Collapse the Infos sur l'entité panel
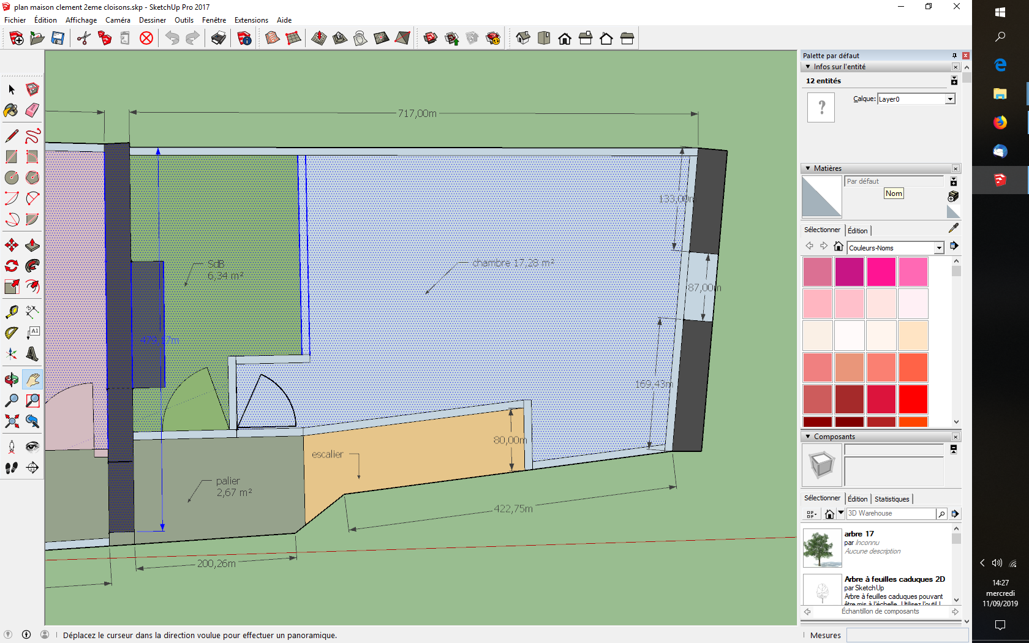1029x643 pixels. coord(808,67)
